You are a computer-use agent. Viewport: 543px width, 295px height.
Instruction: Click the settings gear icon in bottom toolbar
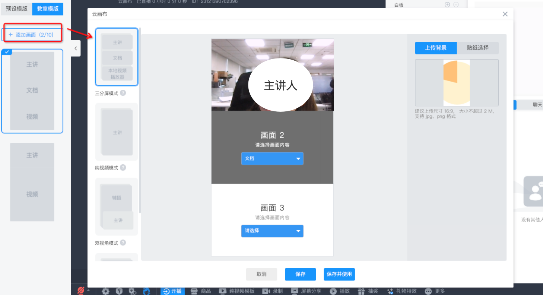click(x=105, y=291)
